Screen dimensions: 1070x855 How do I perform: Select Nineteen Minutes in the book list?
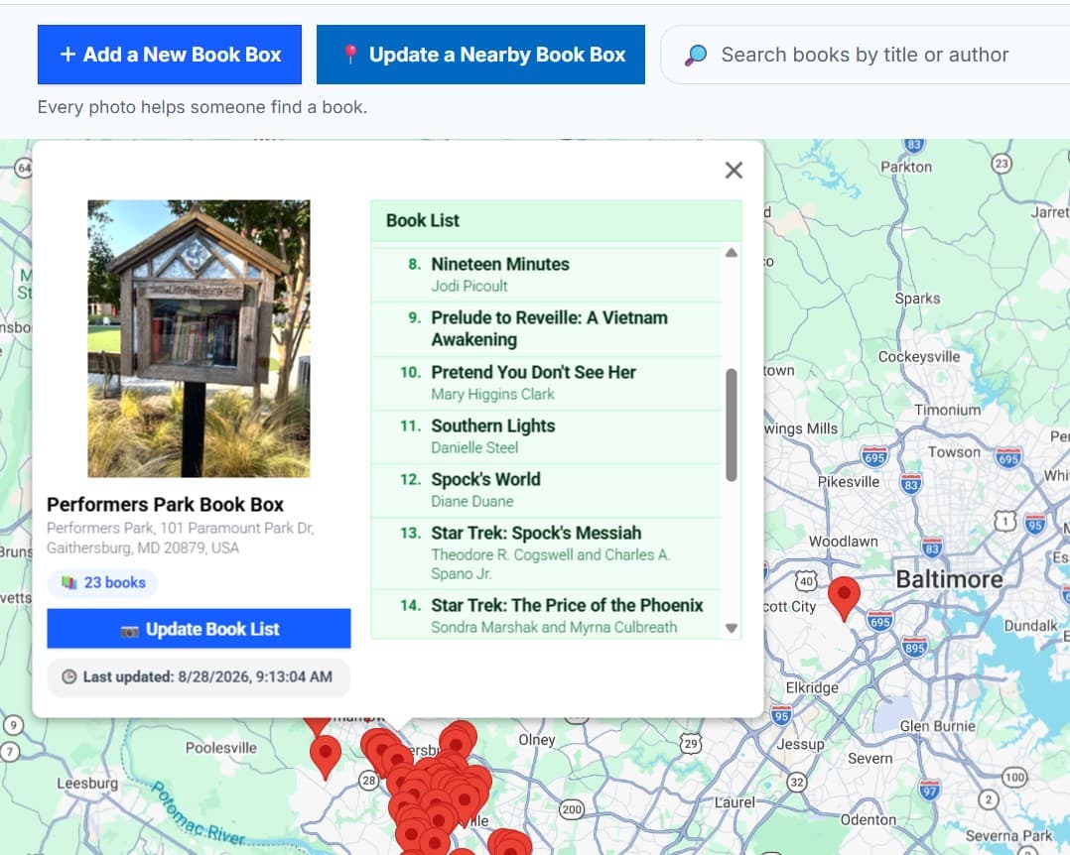[x=546, y=275]
